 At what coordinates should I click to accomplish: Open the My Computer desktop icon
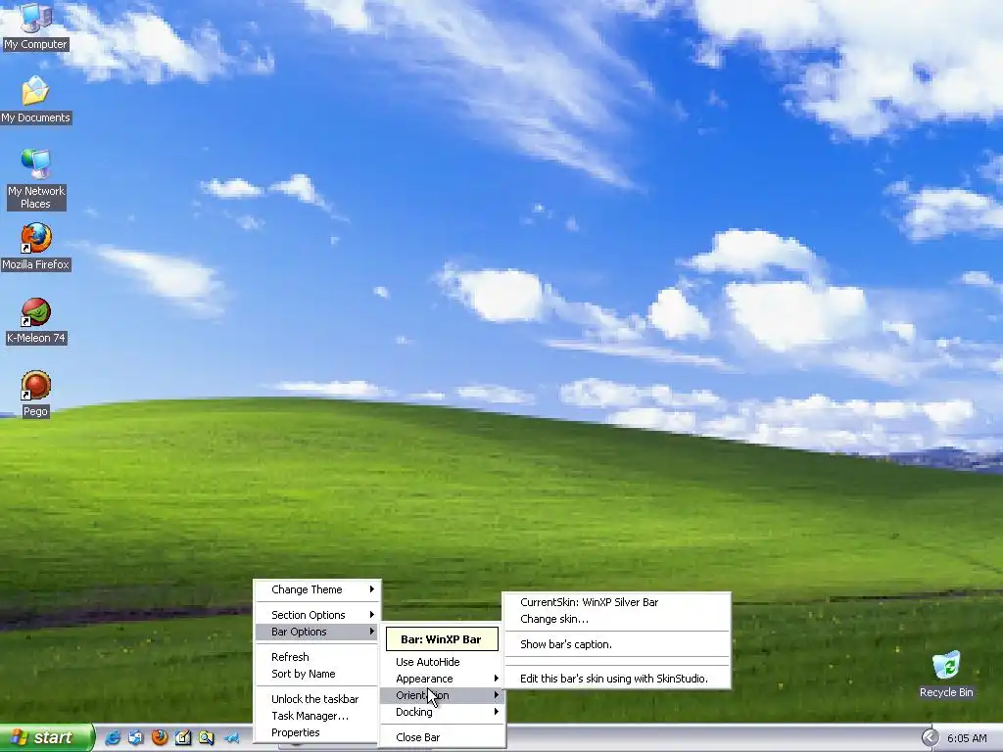pos(35,25)
